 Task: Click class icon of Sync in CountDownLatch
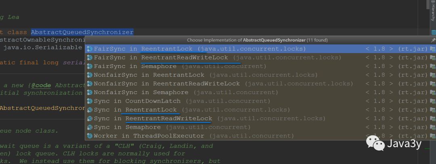[90, 101]
